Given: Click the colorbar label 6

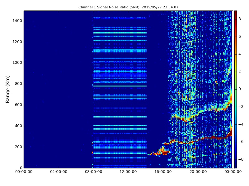Looking at the screenshot, I should [x=240, y=37].
